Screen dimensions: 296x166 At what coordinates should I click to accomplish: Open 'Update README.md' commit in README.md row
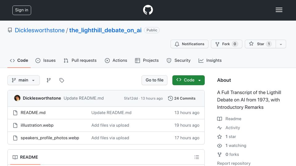[x=111, y=113]
